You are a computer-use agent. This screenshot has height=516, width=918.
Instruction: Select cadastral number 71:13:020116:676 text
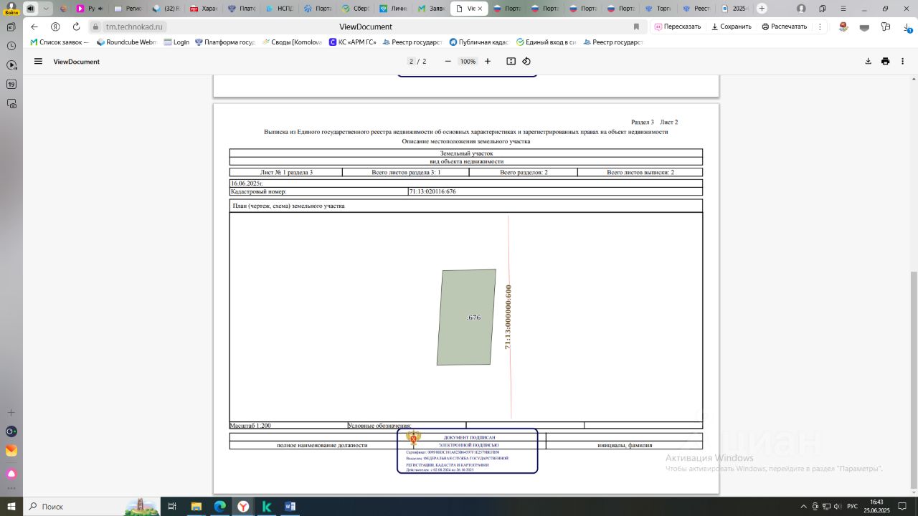432,191
